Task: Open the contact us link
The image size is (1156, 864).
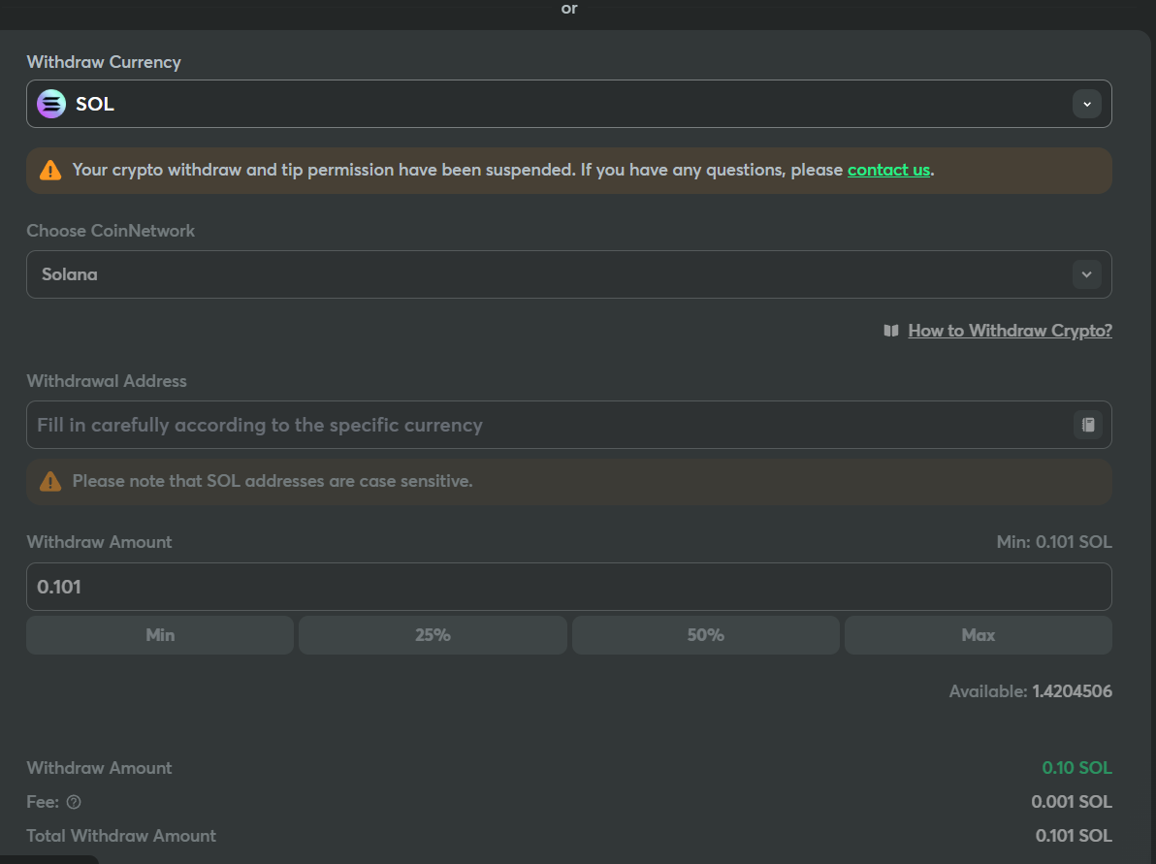Action: 888,170
